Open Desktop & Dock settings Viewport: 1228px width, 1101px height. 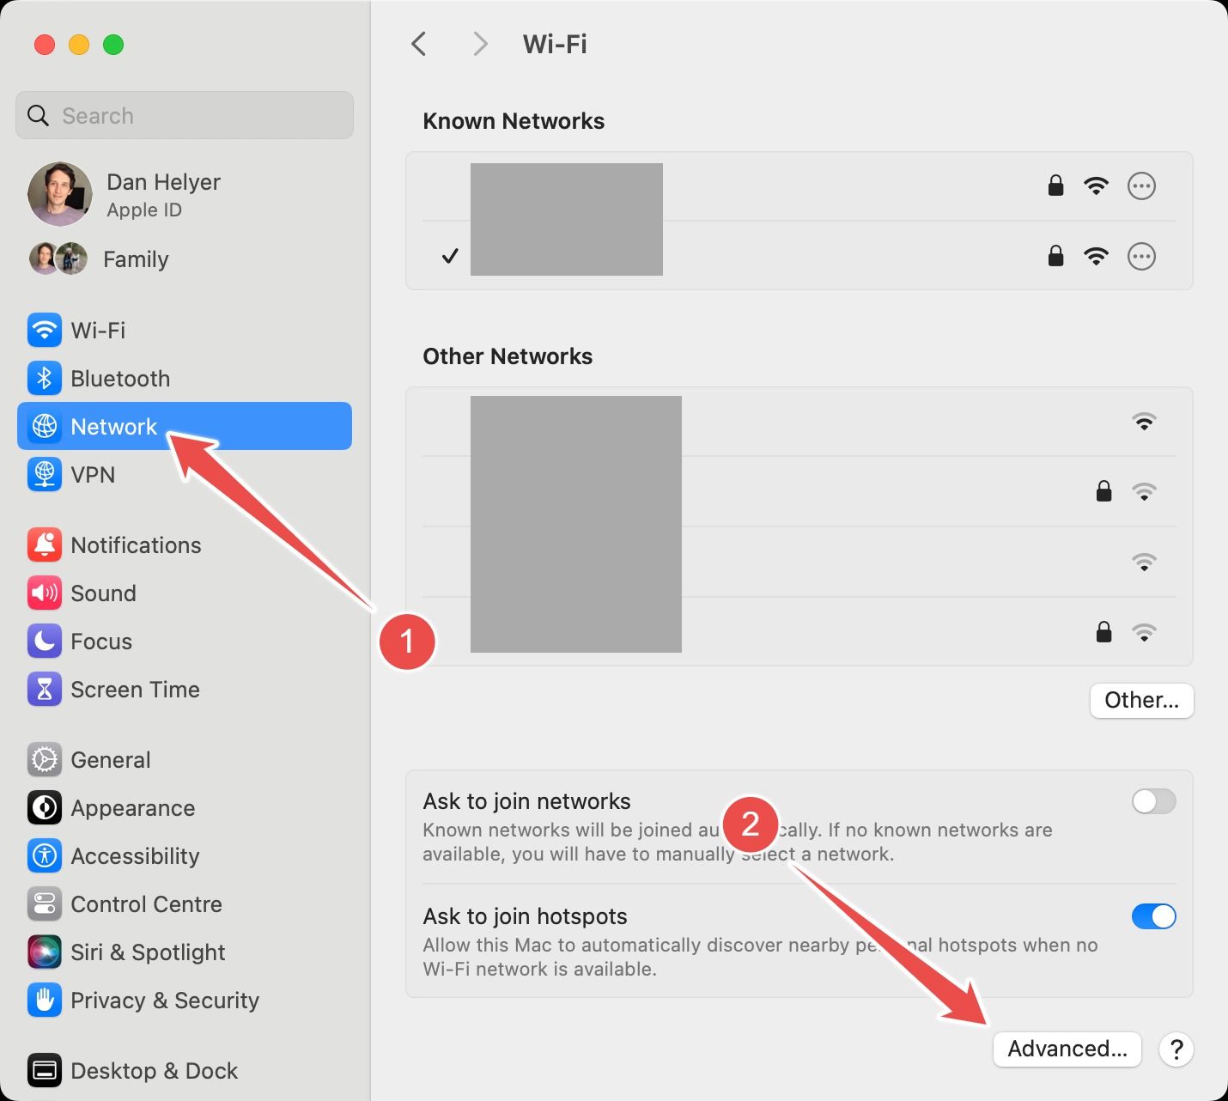(x=184, y=1070)
